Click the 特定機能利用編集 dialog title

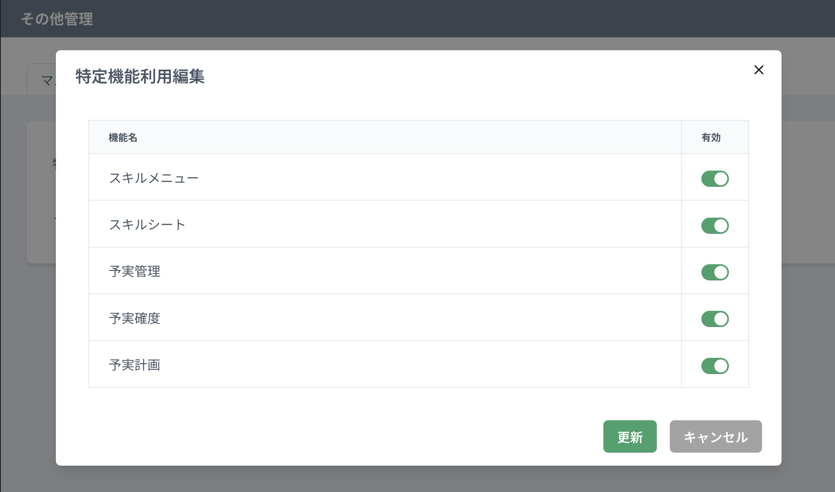coord(140,76)
